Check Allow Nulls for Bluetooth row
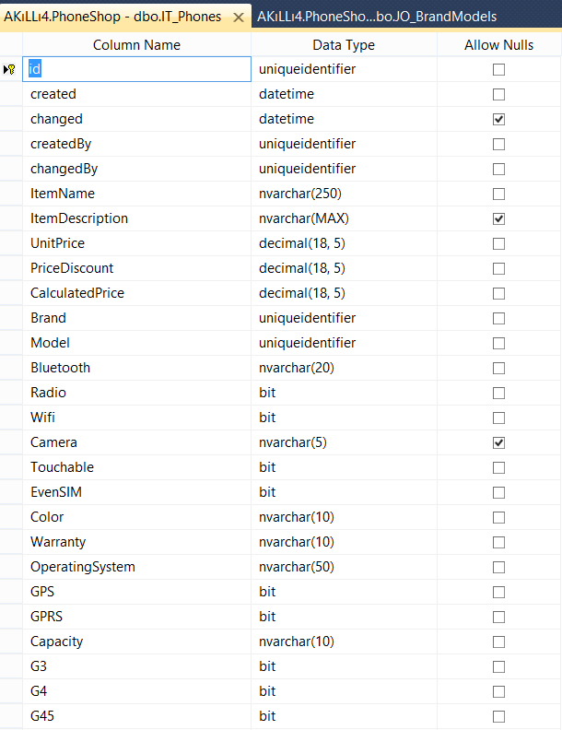Viewport: 562px width, 730px height. pos(498,369)
